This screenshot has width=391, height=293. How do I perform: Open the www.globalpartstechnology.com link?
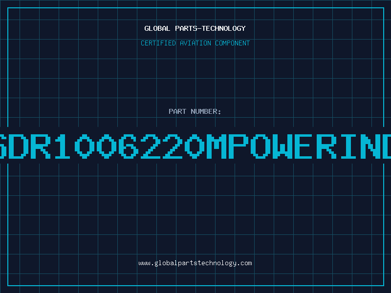[195, 263]
